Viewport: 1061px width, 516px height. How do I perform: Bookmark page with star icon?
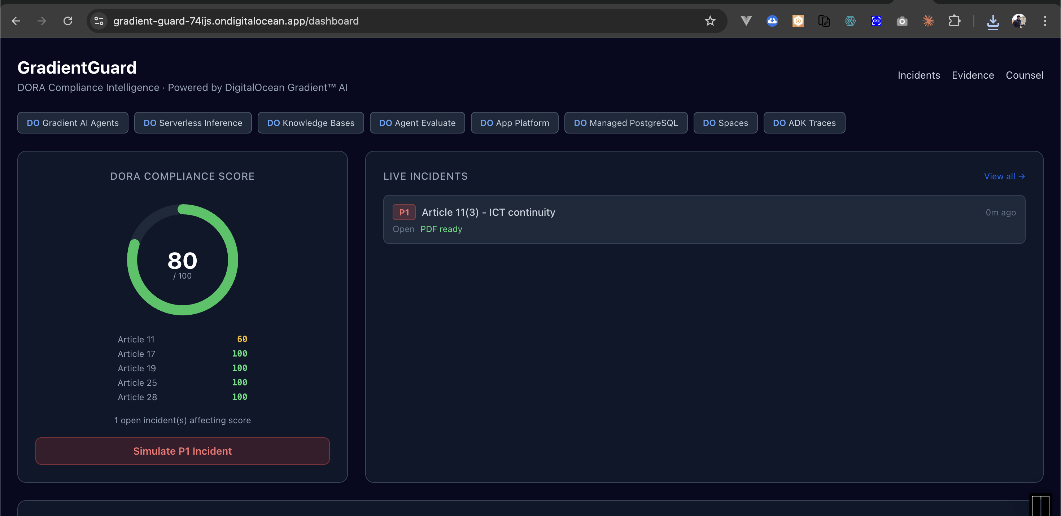click(x=709, y=21)
